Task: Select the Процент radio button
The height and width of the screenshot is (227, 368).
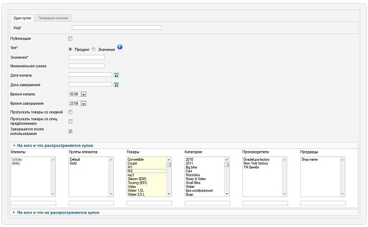Action: 70,49
